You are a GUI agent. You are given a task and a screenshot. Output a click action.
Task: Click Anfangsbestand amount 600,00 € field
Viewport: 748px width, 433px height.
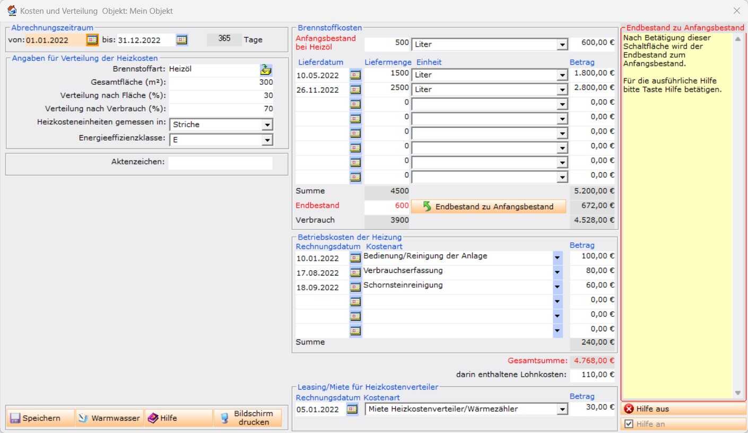click(x=593, y=44)
